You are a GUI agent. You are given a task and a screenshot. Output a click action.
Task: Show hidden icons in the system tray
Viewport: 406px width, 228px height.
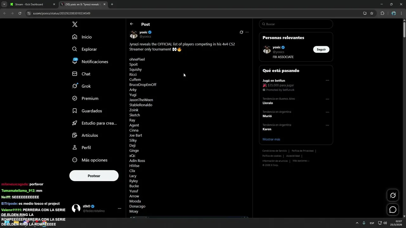coord(357,223)
